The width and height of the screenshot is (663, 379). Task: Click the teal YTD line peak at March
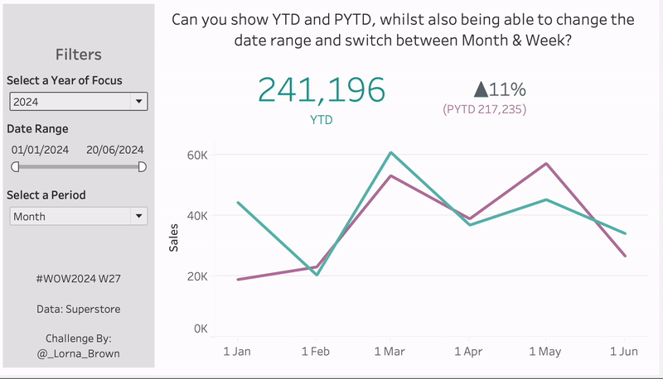pos(390,153)
